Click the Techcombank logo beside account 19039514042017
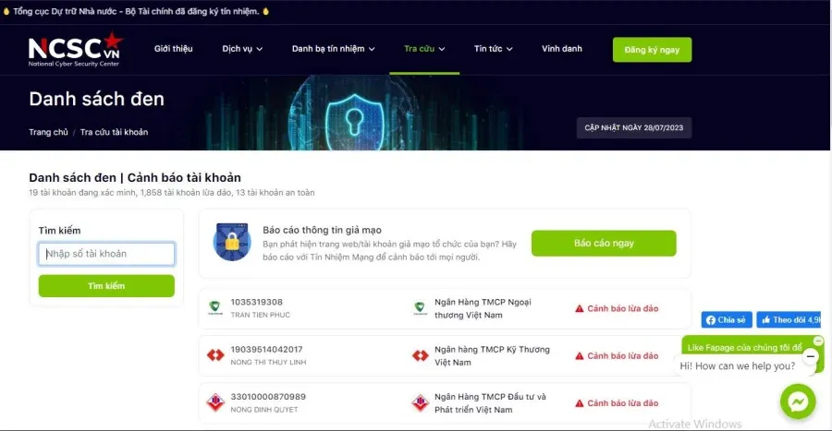Screen dimensions: 832x431 pyautogui.click(x=214, y=354)
